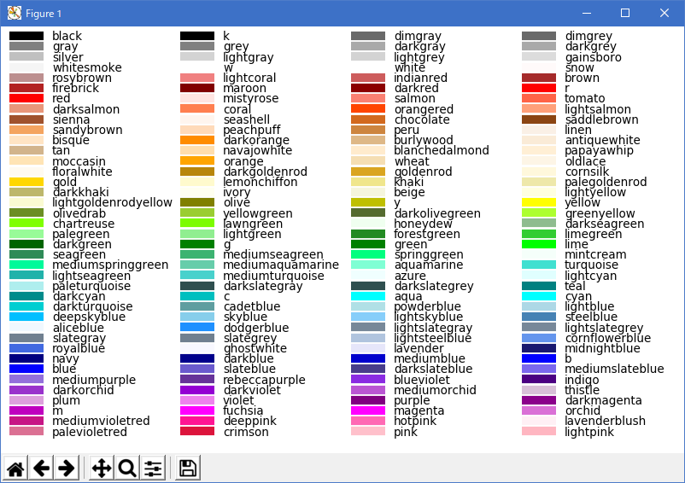This screenshot has width=685, height=483.
Task: Click the matplotlib Figure 1 window icon
Action: 14,13
